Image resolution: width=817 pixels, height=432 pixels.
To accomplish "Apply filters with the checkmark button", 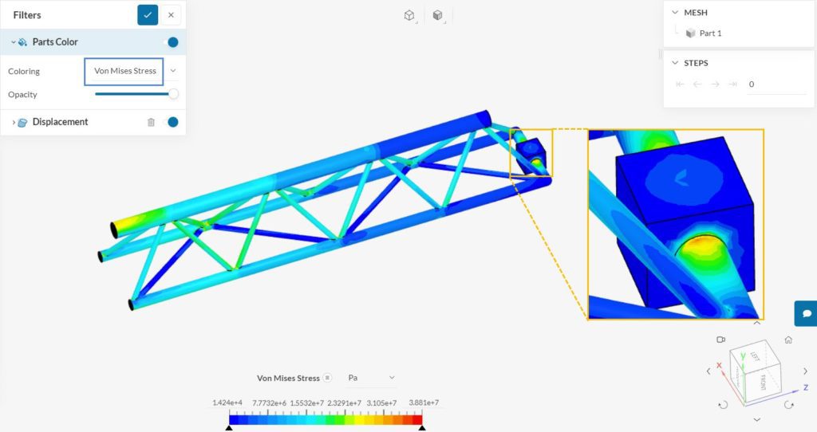I will tap(148, 14).
